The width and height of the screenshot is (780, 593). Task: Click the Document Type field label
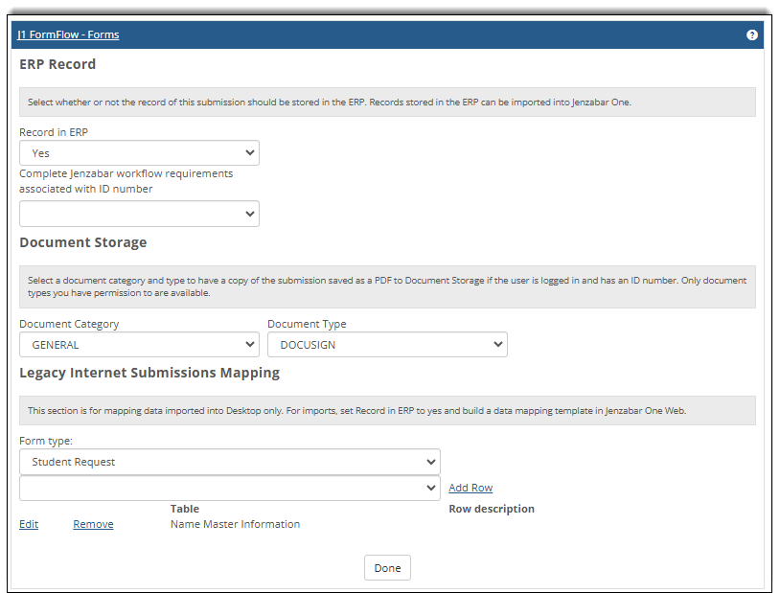(307, 324)
